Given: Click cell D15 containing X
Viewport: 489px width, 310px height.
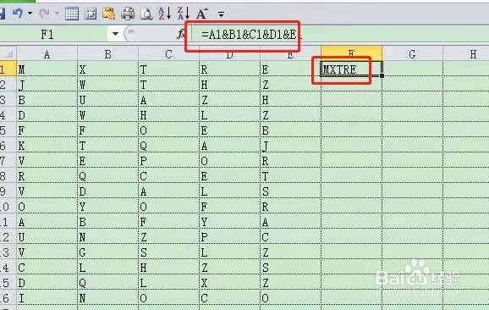Looking at the screenshot, I should click(x=229, y=283).
